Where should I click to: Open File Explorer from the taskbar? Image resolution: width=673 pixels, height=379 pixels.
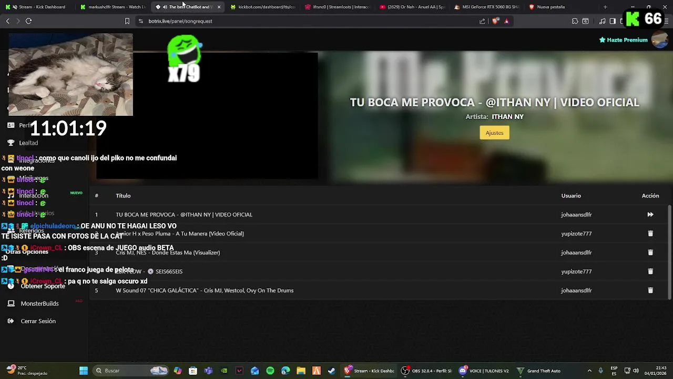301,371
